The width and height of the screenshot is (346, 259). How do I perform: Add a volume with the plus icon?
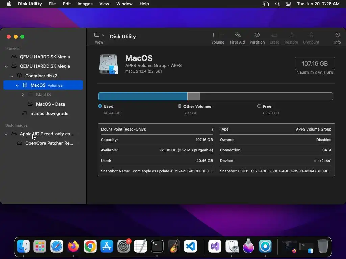pyautogui.click(x=213, y=35)
